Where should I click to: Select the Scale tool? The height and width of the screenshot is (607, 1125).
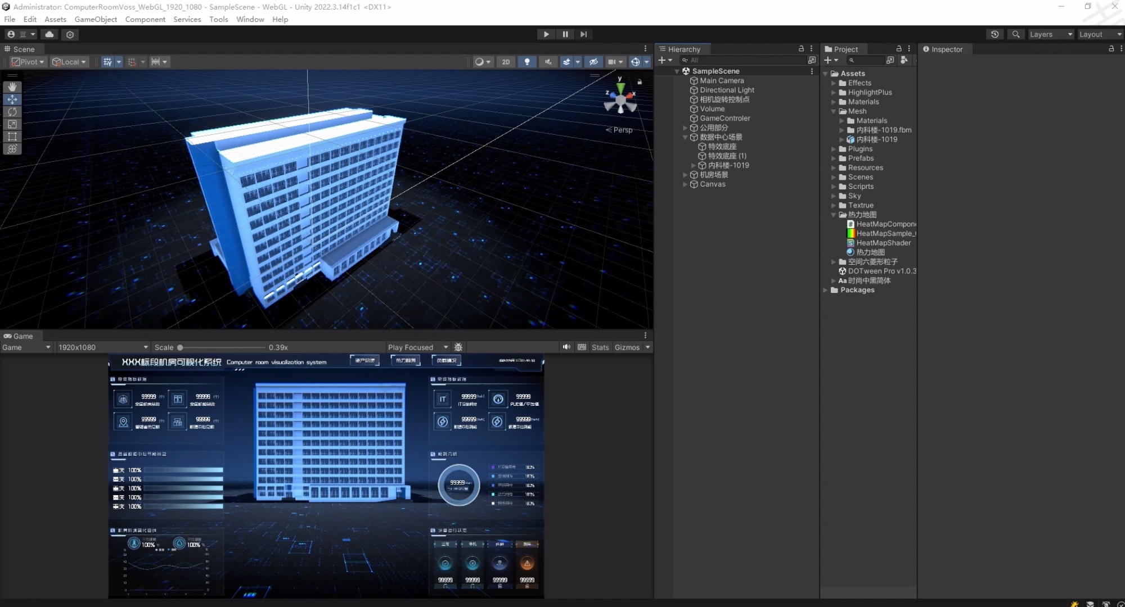click(12, 124)
